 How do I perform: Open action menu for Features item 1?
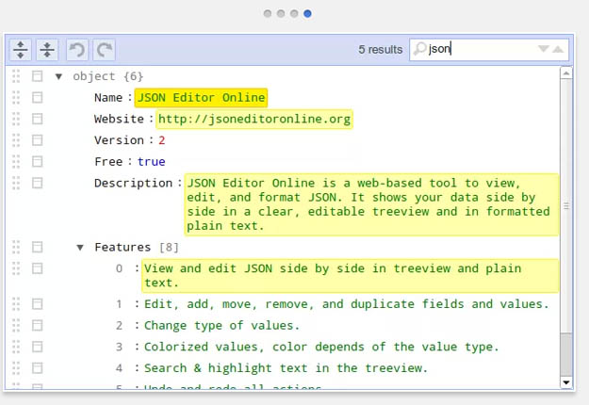point(37,303)
